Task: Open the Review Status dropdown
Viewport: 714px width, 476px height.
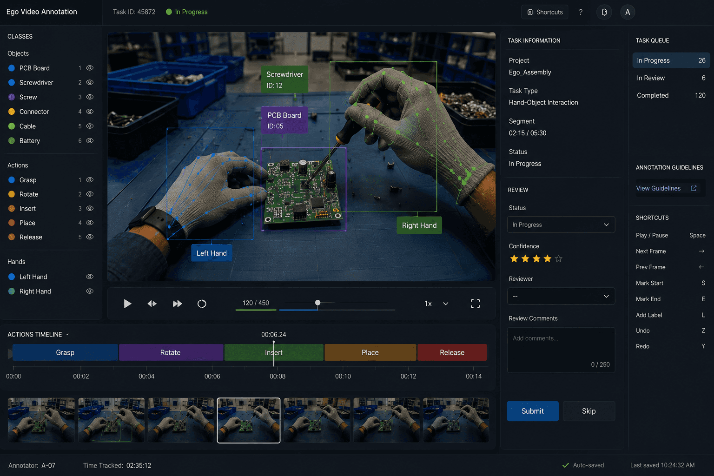Action: tap(561, 225)
